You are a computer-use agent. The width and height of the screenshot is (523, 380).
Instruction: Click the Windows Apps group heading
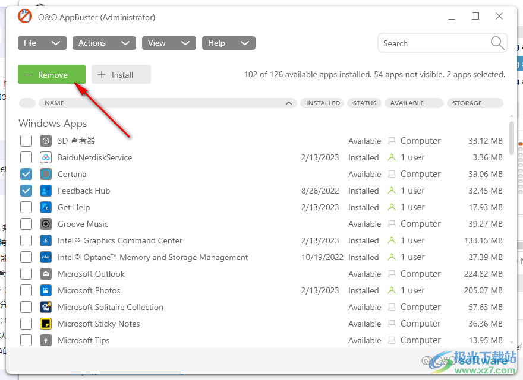[x=53, y=123]
